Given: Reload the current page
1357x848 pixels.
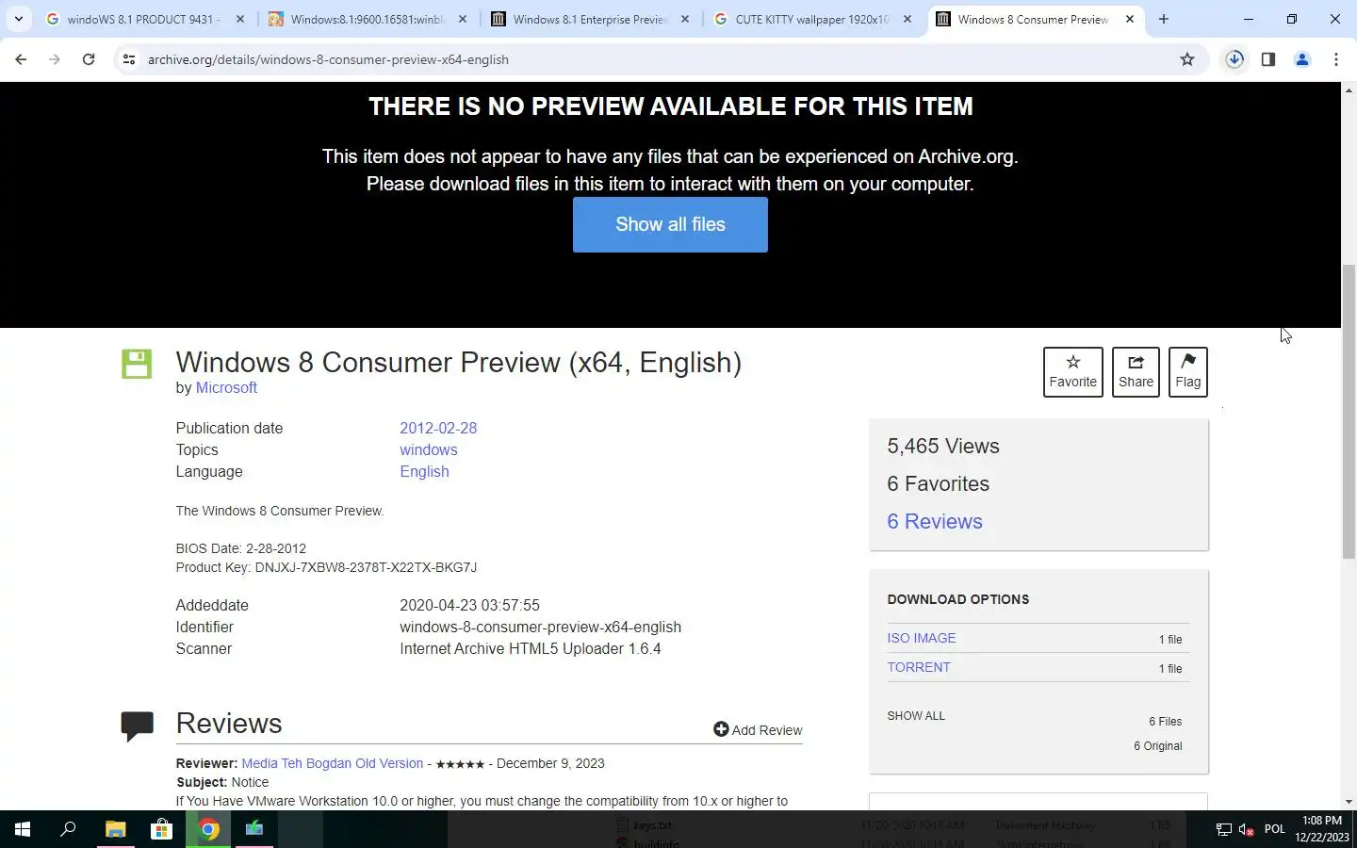Looking at the screenshot, I should click(x=89, y=59).
